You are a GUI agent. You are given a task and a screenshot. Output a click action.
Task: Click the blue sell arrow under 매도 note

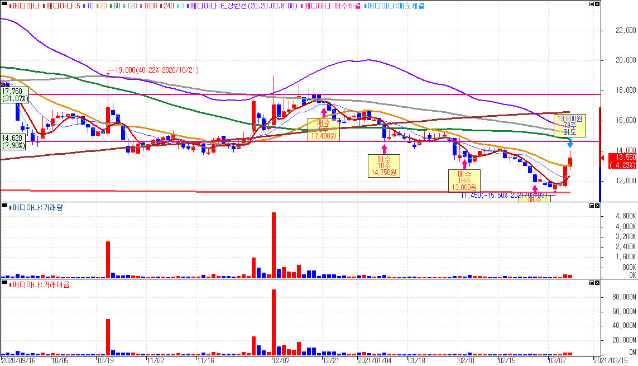tap(570, 142)
